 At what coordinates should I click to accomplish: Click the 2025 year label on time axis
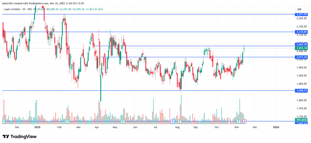tap(38, 127)
